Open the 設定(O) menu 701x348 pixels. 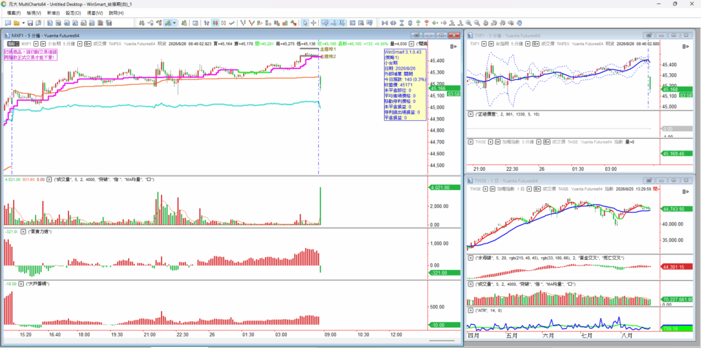point(73,13)
